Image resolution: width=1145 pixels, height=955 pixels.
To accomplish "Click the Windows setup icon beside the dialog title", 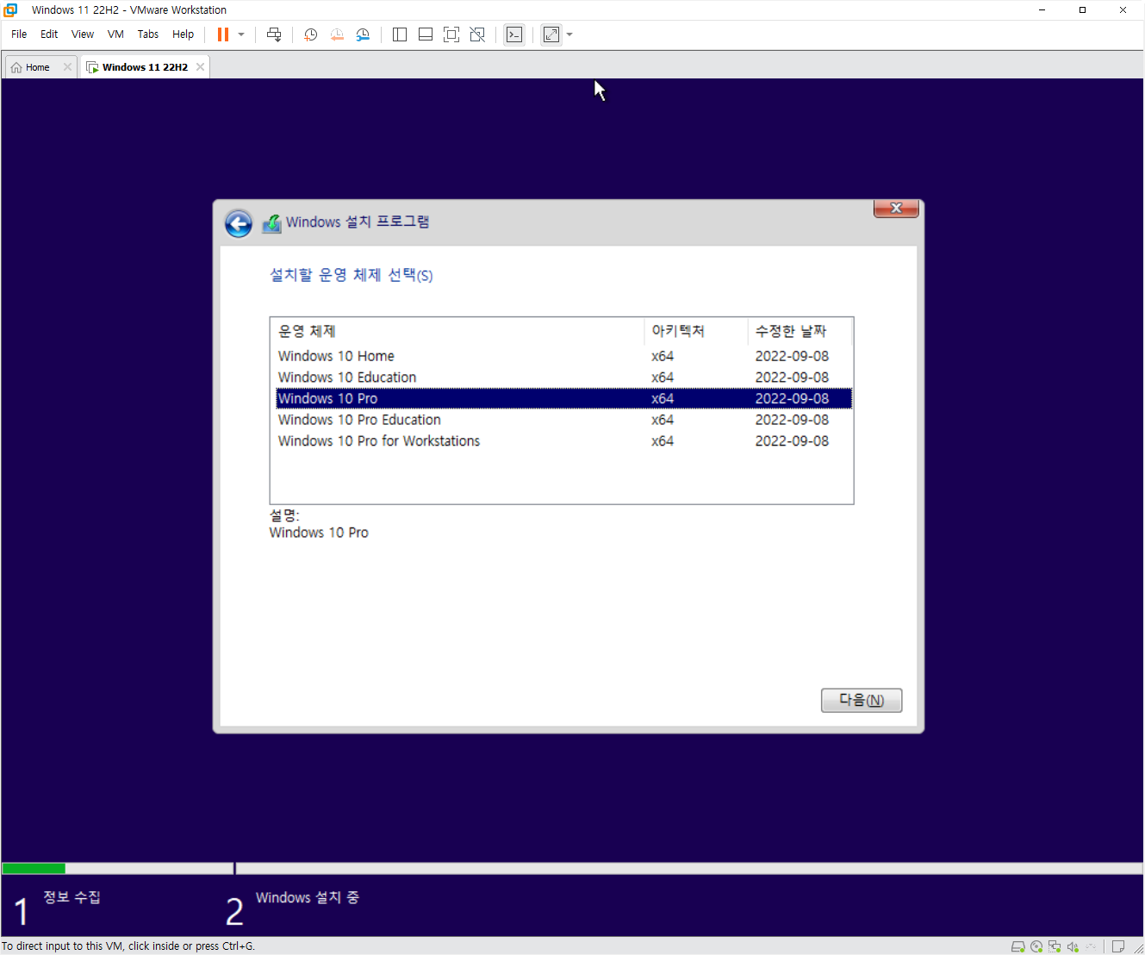I will click(271, 223).
